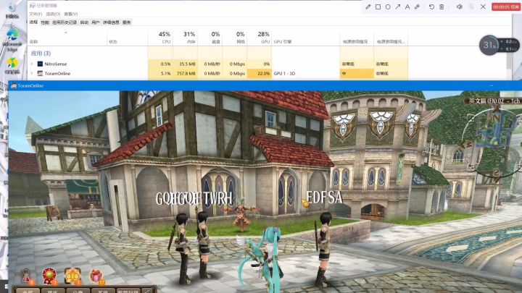Open the Recycle Bin desktop icon
Image resolution: width=522 pixels, height=293 pixels.
[12, 11]
